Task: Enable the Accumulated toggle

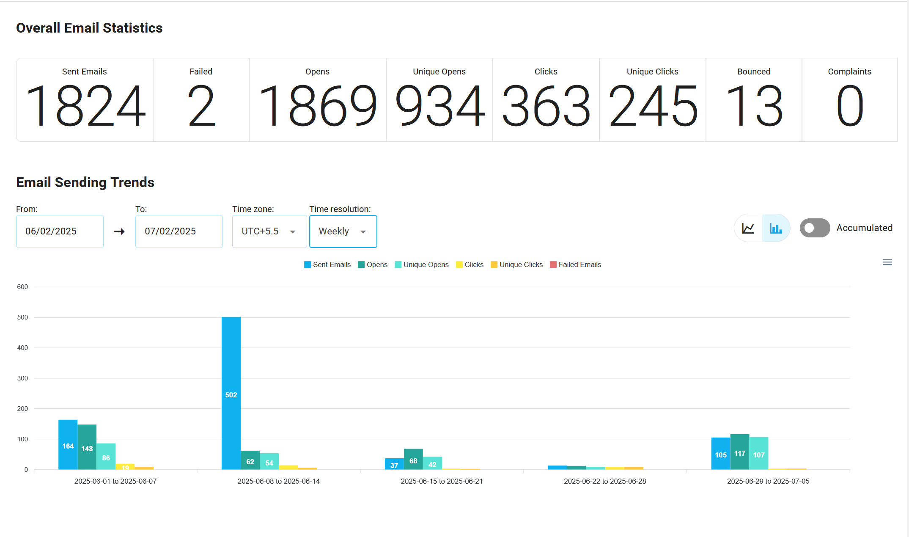Action: 815,228
